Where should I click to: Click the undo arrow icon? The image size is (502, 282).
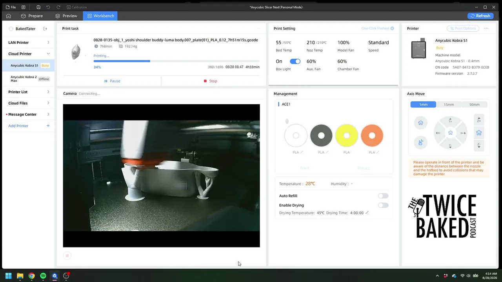click(x=48, y=7)
